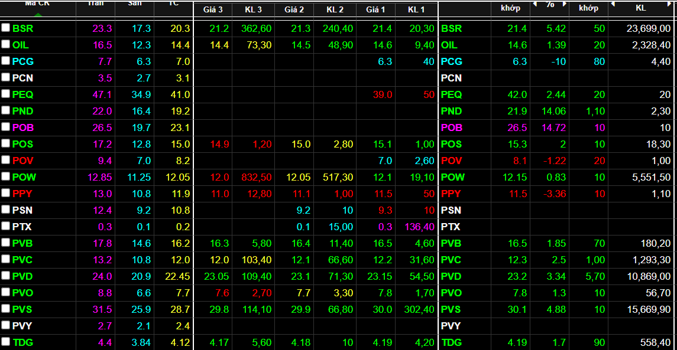This screenshot has width=677, height=350.
Task: Click the Giá 1 column header
Action: coord(375,9)
